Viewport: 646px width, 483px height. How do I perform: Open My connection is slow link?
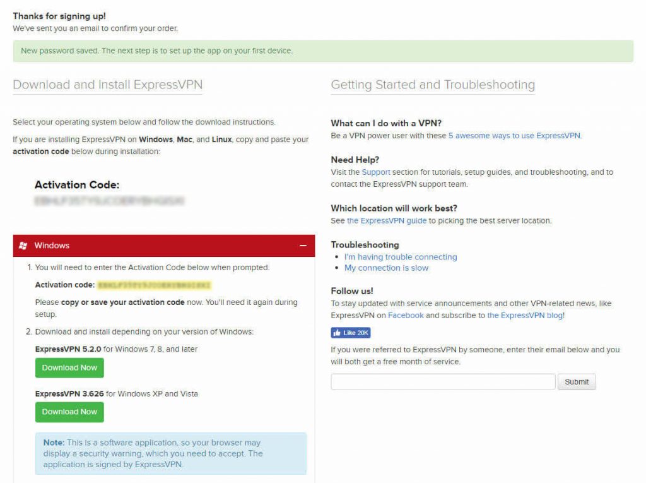click(387, 268)
